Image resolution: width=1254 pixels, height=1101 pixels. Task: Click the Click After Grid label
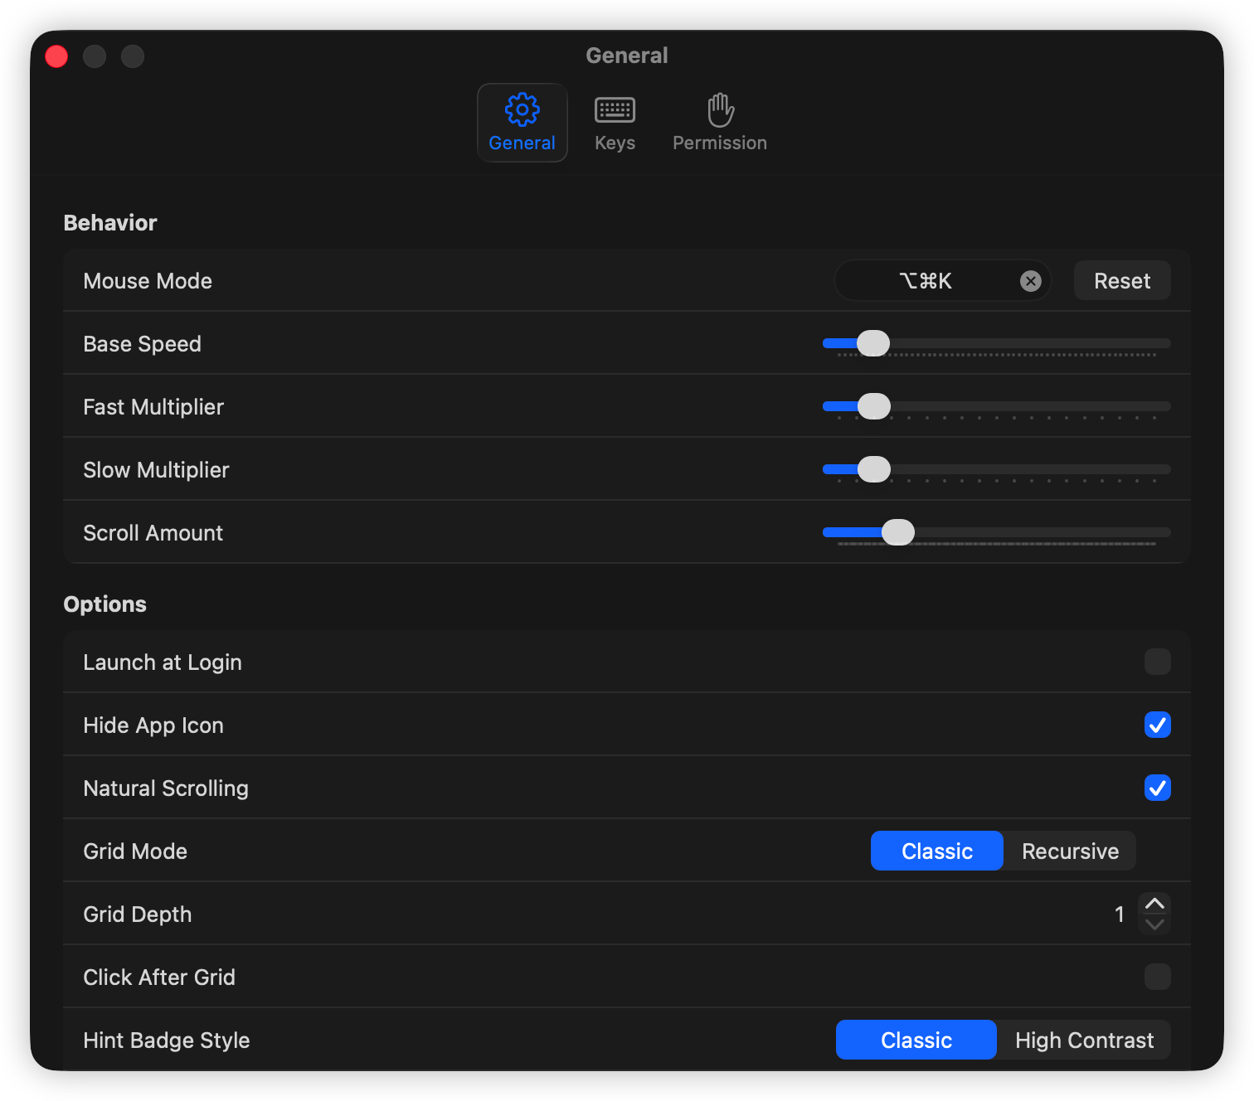coord(159,977)
